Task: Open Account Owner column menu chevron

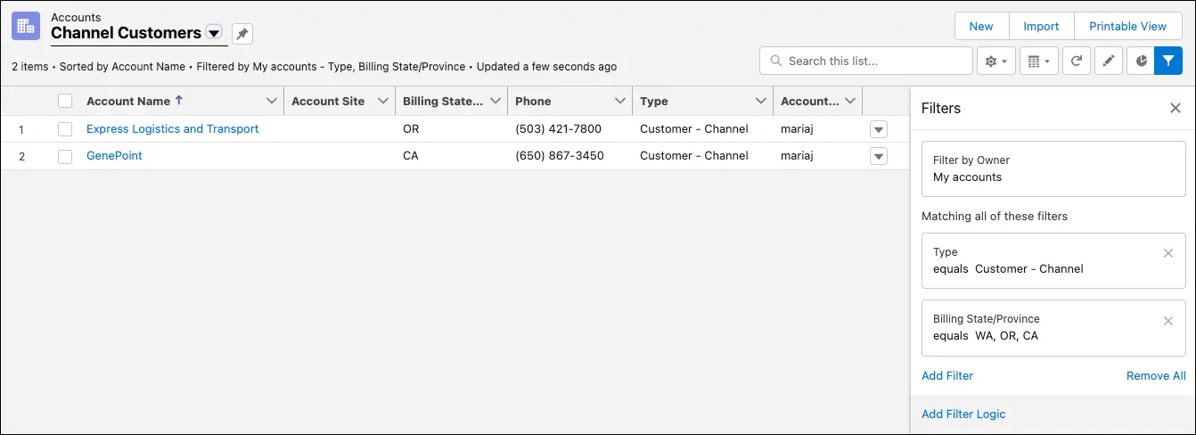Action: (x=850, y=101)
